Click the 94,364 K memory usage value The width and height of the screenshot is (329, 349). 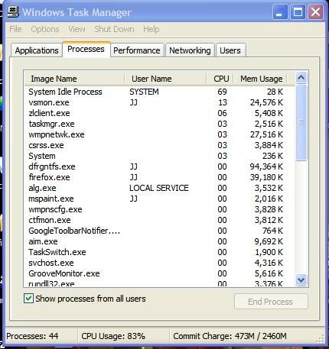pos(266,166)
